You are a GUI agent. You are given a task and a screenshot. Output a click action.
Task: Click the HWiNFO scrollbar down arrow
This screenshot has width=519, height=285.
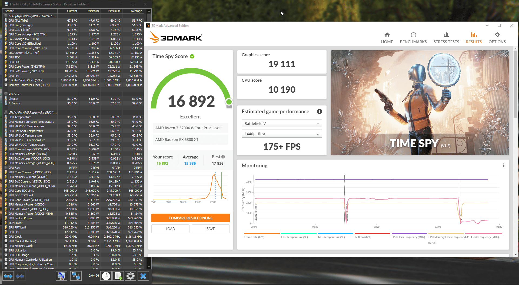(x=148, y=267)
